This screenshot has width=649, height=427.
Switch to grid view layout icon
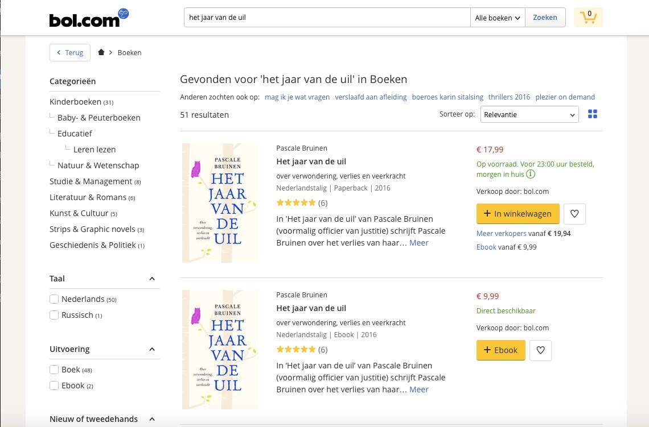coord(593,114)
